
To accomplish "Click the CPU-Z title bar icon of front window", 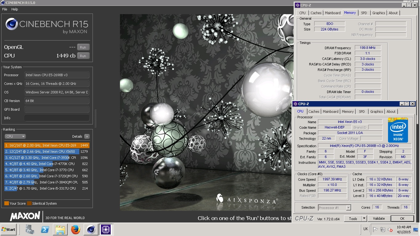I will point(295,104).
